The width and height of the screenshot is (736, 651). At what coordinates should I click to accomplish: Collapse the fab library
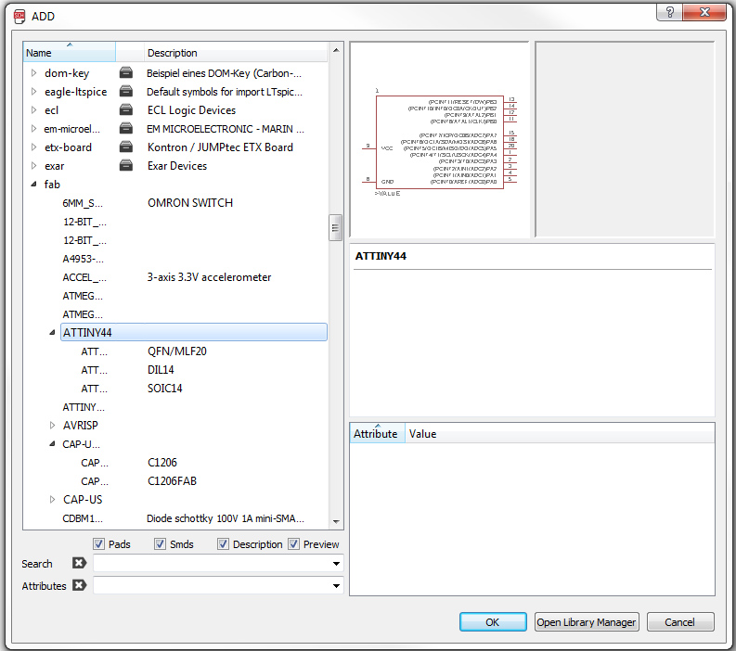(x=33, y=185)
